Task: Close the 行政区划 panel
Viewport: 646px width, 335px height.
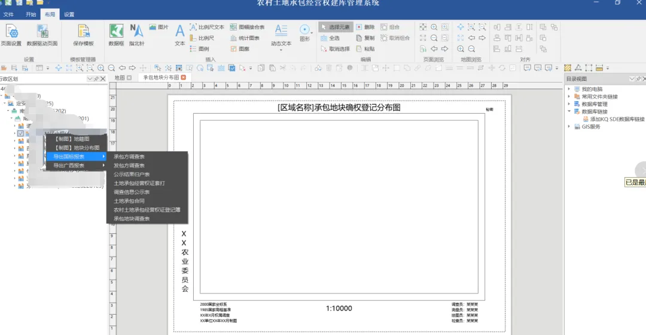Action: pyautogui.click(x=103, y=79)
